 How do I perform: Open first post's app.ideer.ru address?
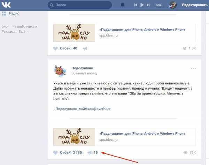(x=108, y=35)
